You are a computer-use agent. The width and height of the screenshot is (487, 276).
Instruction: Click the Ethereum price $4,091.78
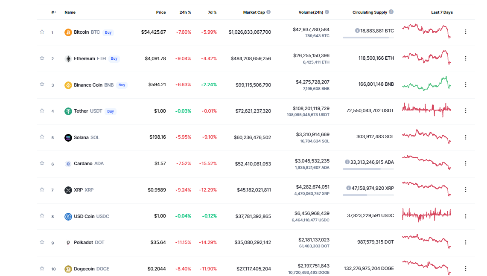point(155,58)
